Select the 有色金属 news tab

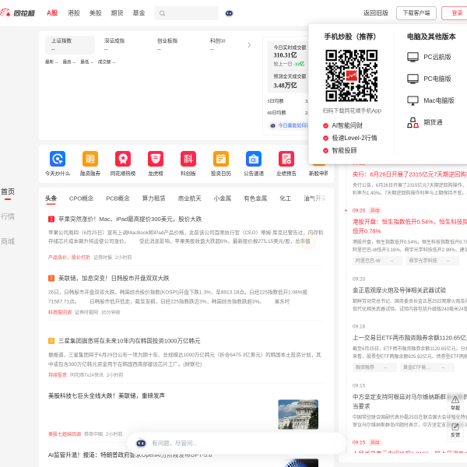coord(255,198)
